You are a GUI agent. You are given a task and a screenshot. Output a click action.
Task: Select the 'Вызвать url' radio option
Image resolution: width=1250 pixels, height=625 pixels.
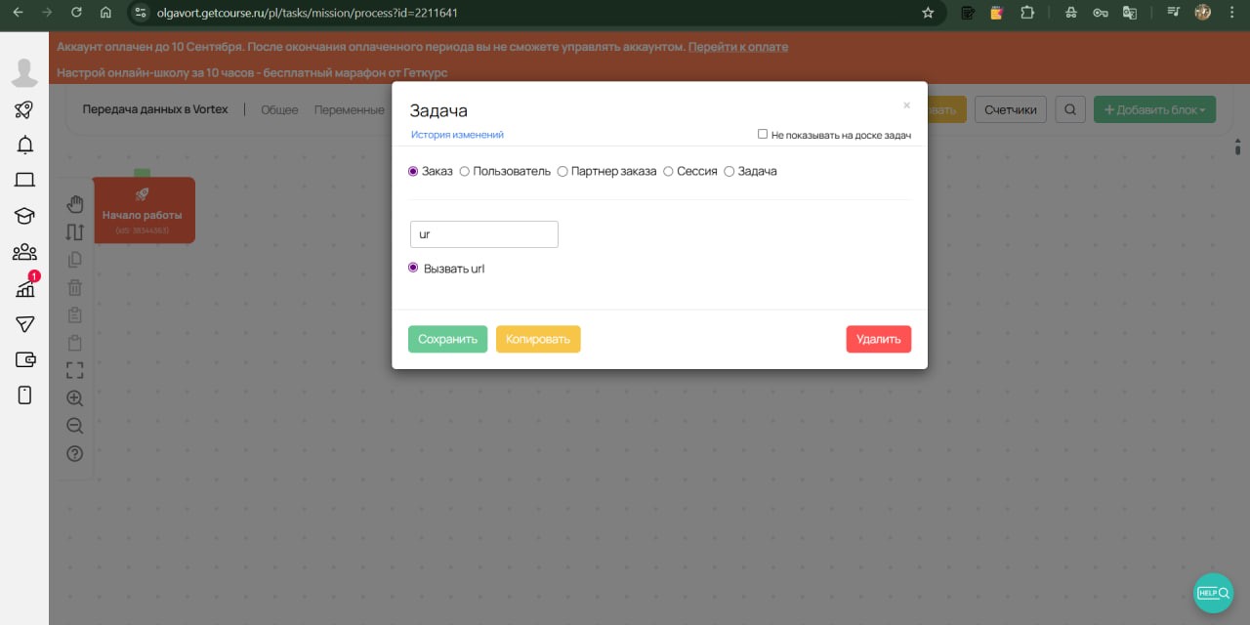pos(413,268)
